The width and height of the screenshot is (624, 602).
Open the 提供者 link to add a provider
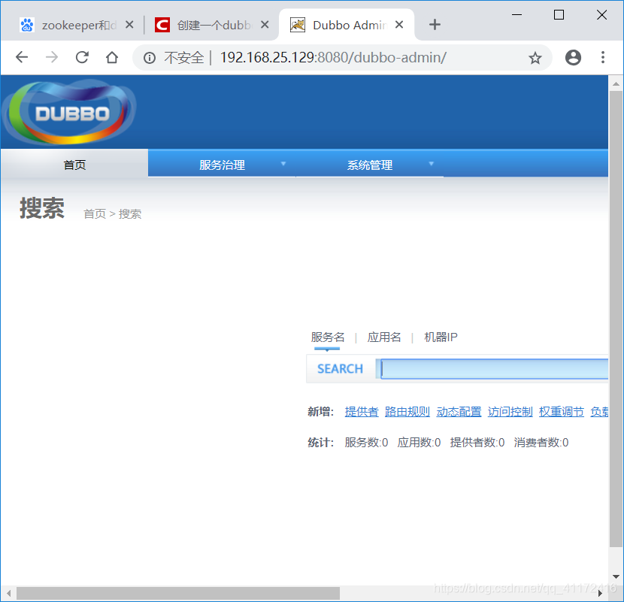[362, 411]
